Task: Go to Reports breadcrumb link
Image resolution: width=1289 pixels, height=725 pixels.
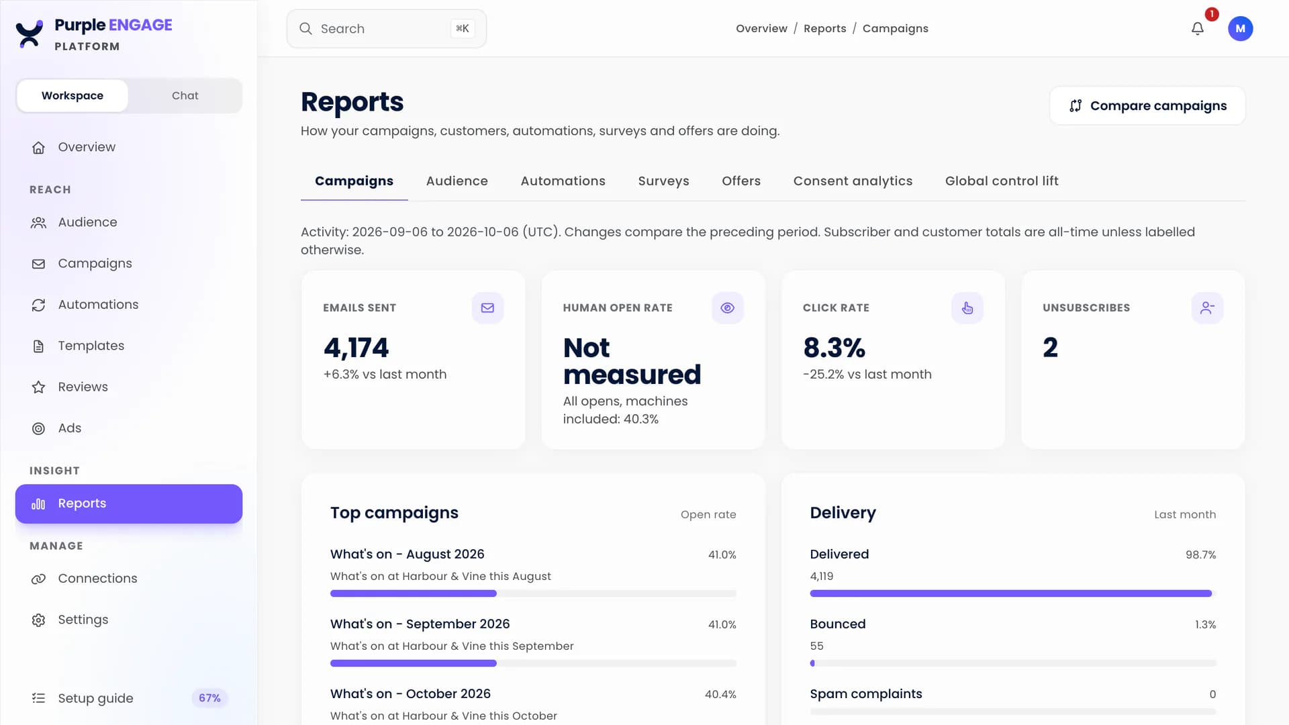Action: tap(824, 28)
